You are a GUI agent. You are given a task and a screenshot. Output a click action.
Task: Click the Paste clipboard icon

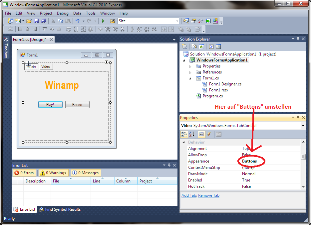pyautogui.click(x=68, y=21)
